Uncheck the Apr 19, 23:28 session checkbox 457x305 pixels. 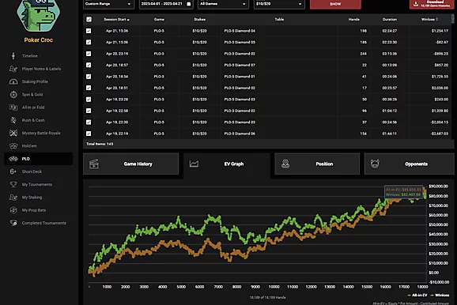(89, 100)
